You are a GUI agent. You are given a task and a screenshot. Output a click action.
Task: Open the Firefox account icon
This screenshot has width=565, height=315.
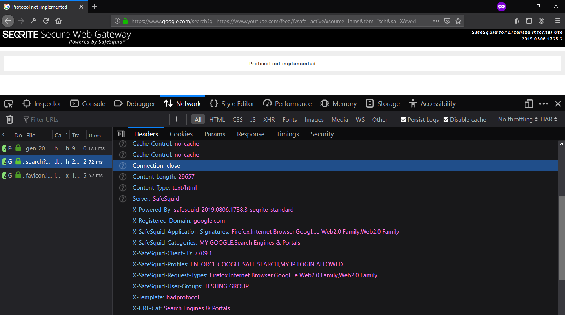pos(541,21)
